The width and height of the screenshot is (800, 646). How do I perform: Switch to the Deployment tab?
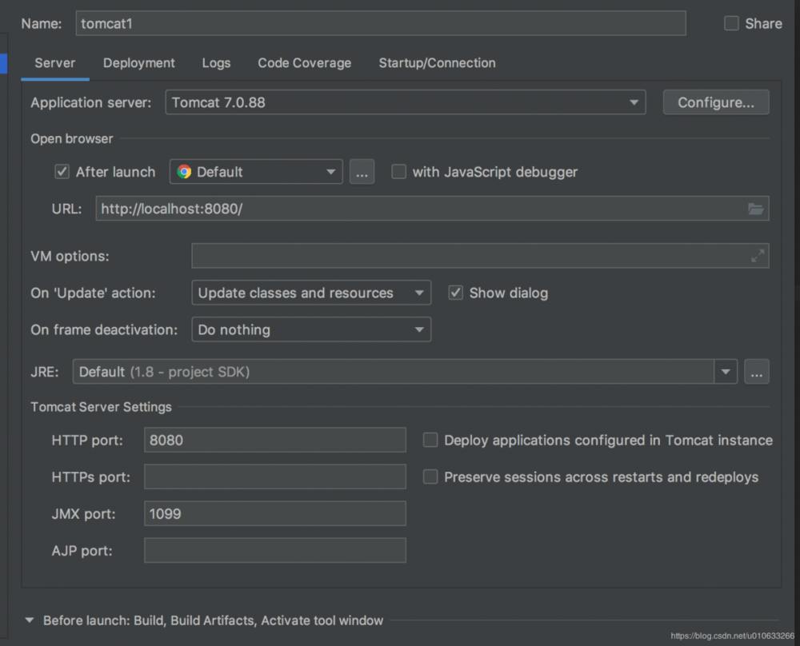click(138, 62)
